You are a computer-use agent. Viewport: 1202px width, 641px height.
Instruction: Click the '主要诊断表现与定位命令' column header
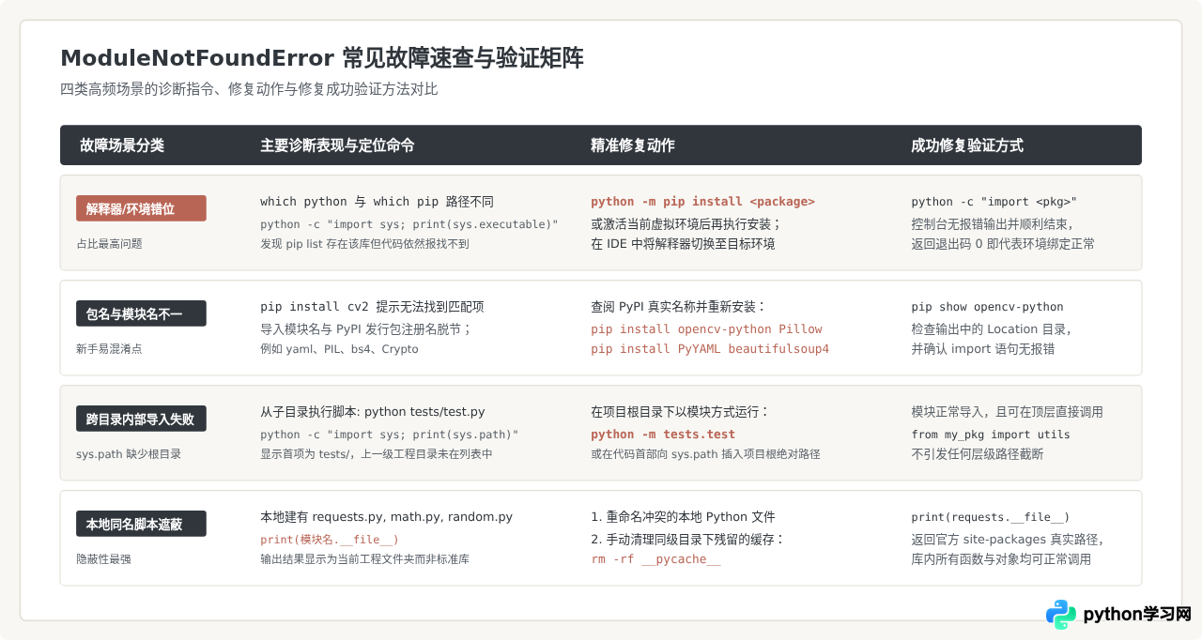click(337, 145)
